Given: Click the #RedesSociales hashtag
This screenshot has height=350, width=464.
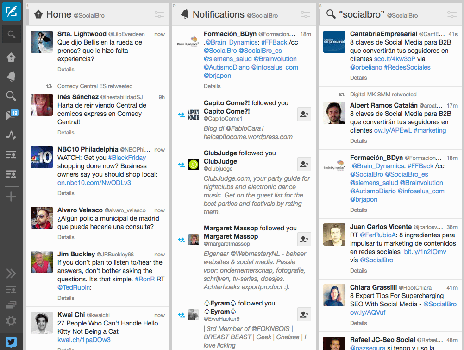Looking at the screenshot, I should [x=407, y=67].
